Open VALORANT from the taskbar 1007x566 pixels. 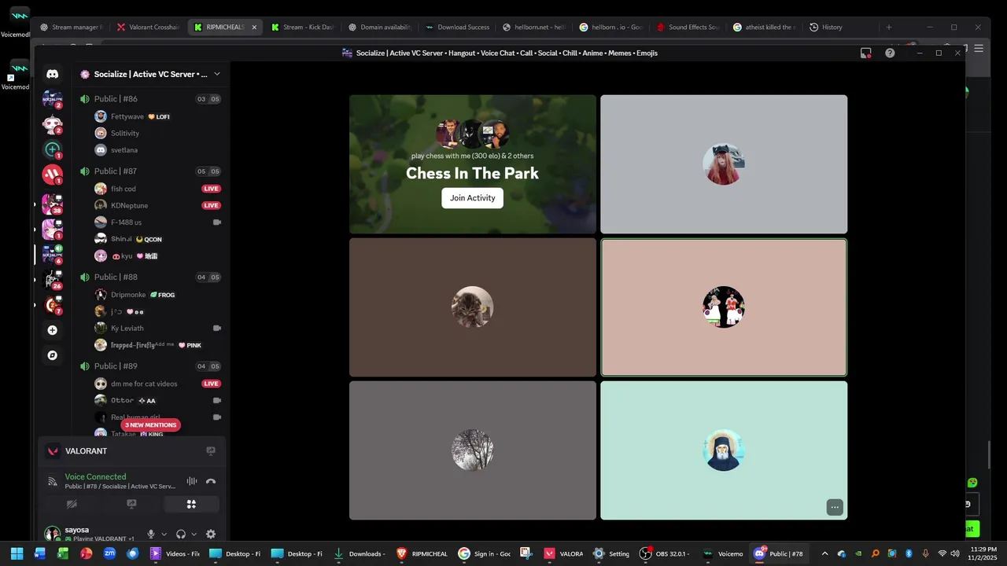563,553
